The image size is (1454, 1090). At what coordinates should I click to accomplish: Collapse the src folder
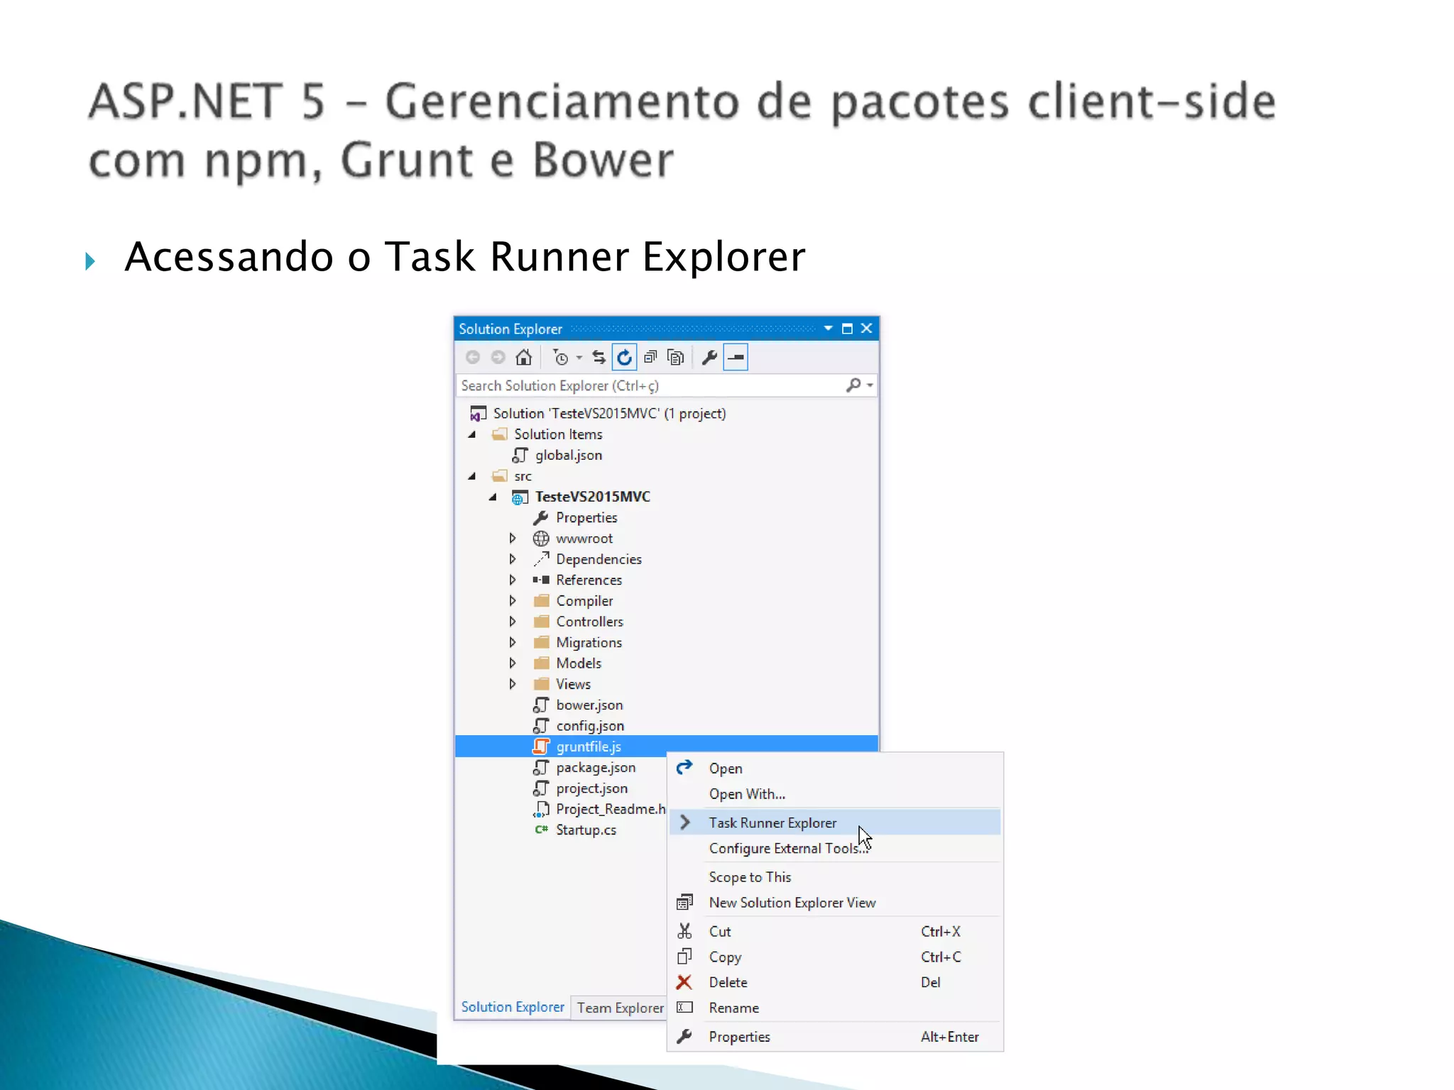click(472, 476)
